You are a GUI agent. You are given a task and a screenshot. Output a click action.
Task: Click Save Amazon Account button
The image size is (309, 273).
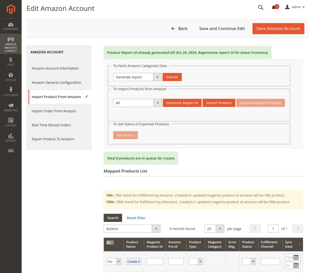tap(278, 29)
